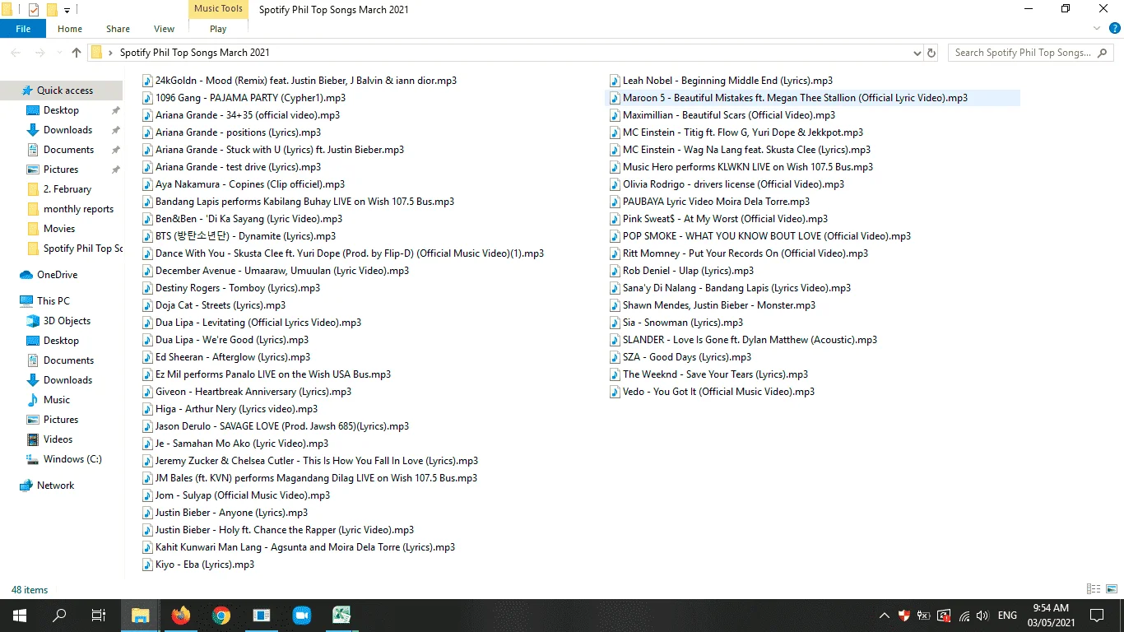Refresh the folder with the refresh button
This screenshot has width=1124, height=632.
[x=931, y=53]
